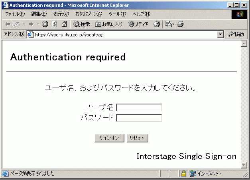Click the "Authentication required" heading
The height and width of the screenshot is (180, 250).
coord(68,57)
